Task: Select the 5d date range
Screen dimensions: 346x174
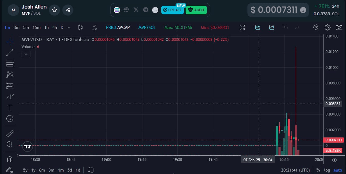Action: (70, 170)
